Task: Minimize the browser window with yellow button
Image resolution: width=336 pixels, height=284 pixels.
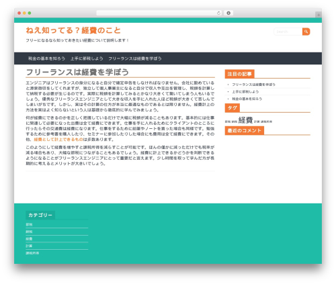Action: pyautogui.click(x=24, y=13)
